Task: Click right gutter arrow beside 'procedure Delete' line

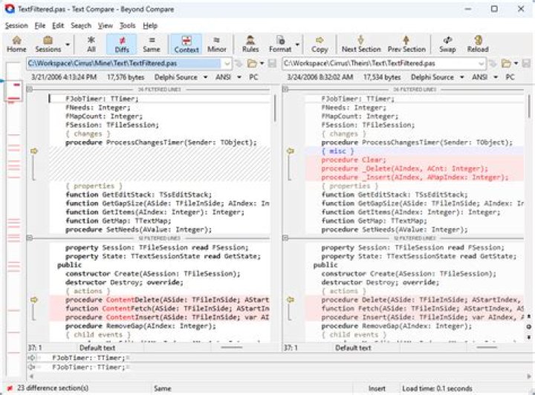Action: pyautogui.click(x=291, y=300)
